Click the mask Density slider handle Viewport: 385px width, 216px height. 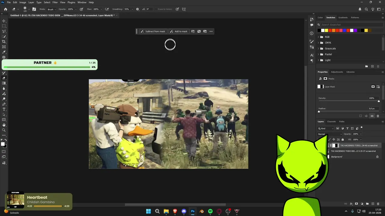click(379, 101)
